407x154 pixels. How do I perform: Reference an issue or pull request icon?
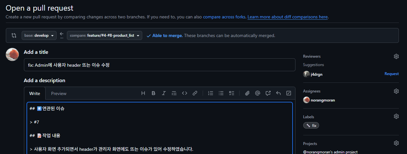pos(268,93)
